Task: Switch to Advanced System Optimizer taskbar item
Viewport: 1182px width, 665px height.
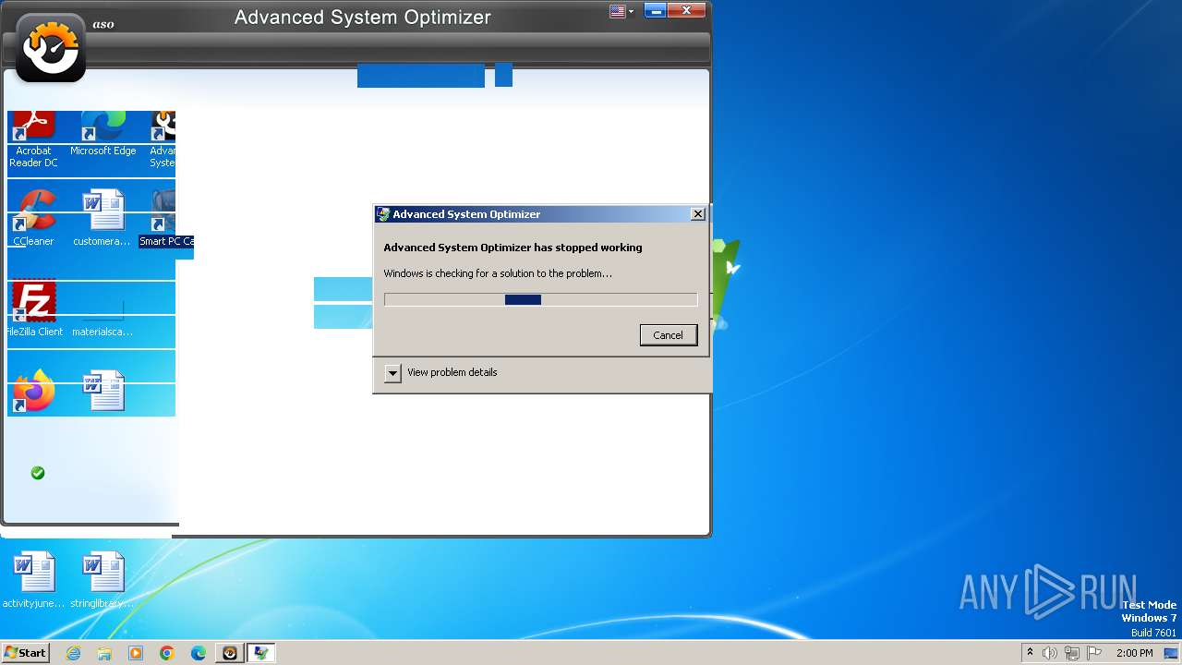Action: pyautogui.click(x=230, y=653)
